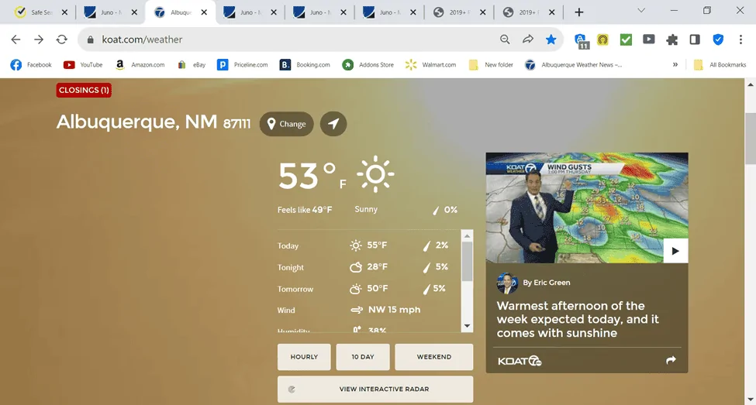Open the Walmart.com bookmark
The width and height of the screenshot is (756, 405).
pyautogui.click(x=430, y=64)
